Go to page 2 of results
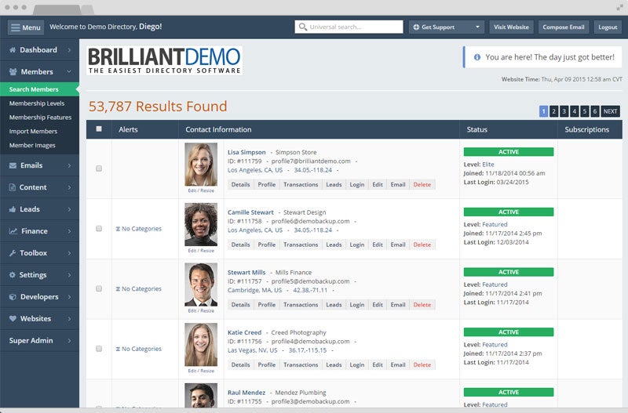 tap(554, 111)
